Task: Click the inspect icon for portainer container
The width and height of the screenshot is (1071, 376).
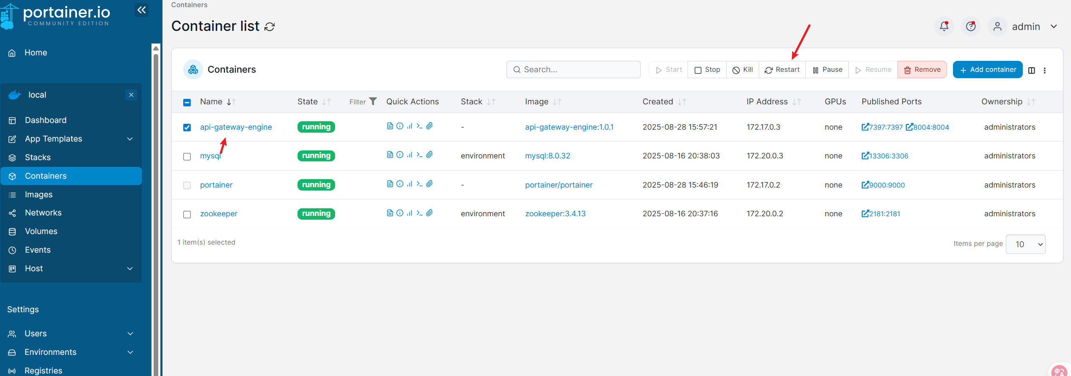Action: pos(400,184)
